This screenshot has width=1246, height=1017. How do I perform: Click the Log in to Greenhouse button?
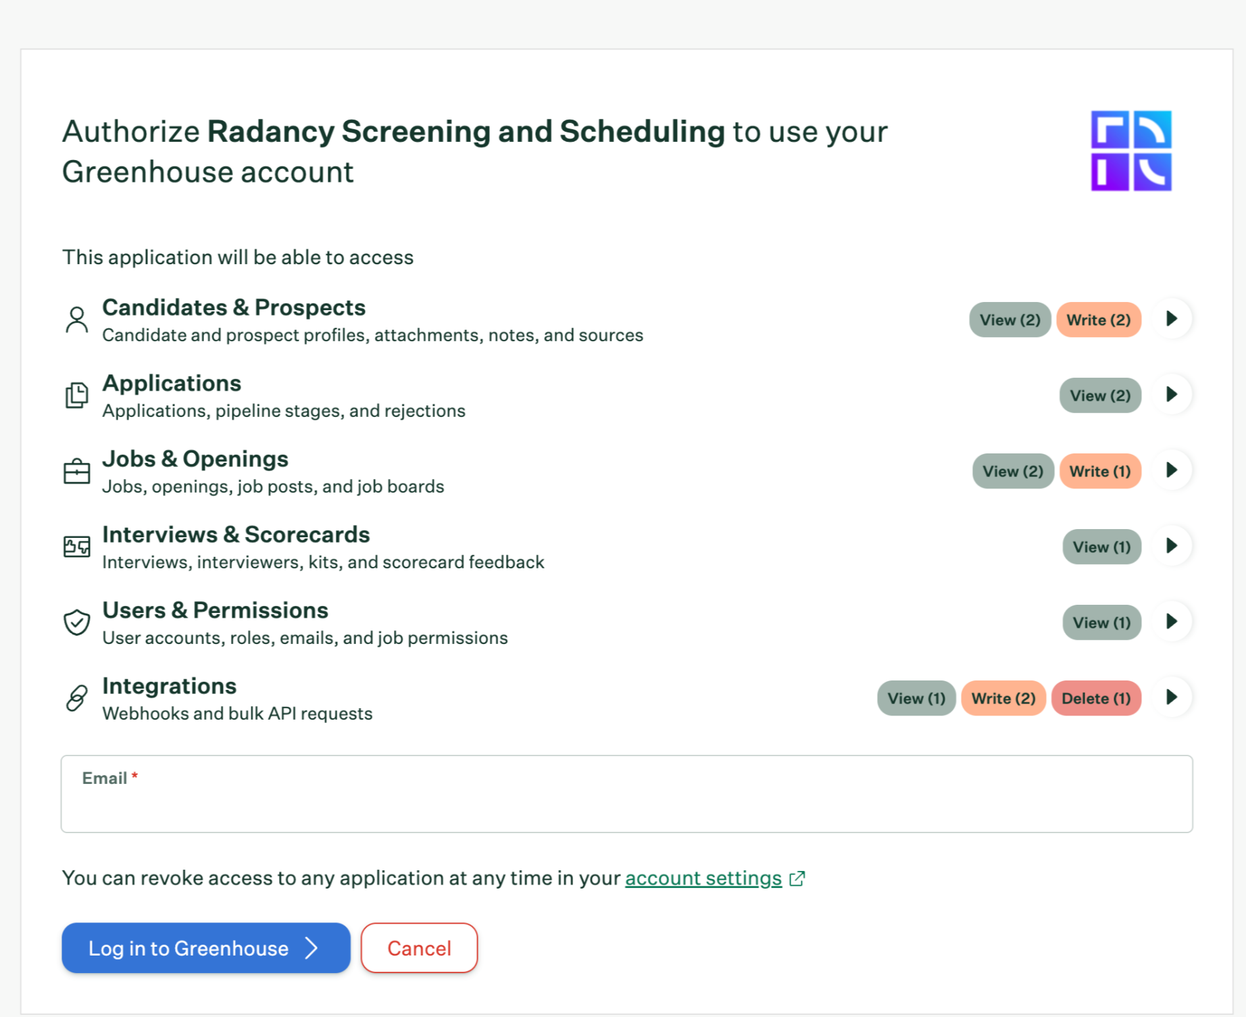point(206,948)
